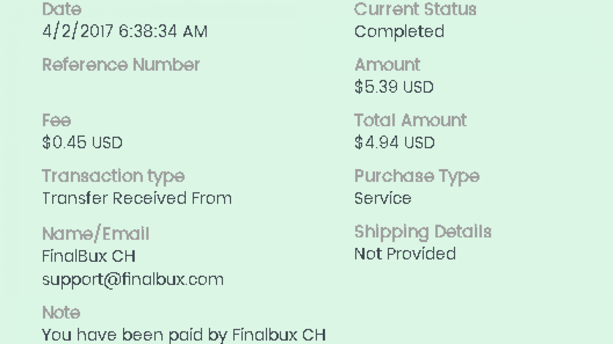Click the Purchase Type label
The width and height of the screenshot is (613, 344).
[x=417, y=176]
